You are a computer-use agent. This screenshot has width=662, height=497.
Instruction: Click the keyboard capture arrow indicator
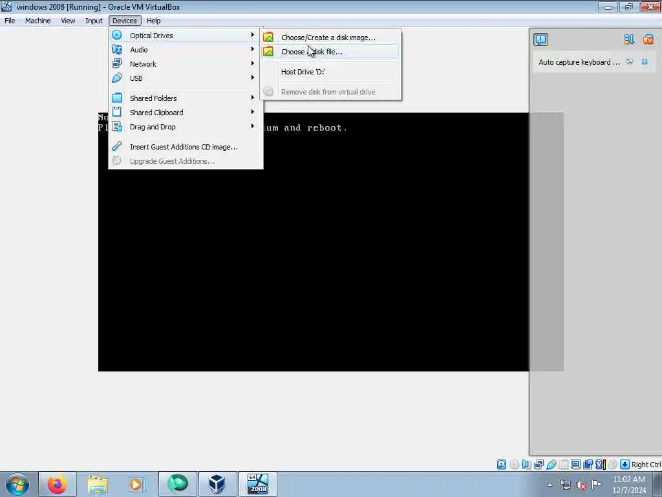(625, 465)
